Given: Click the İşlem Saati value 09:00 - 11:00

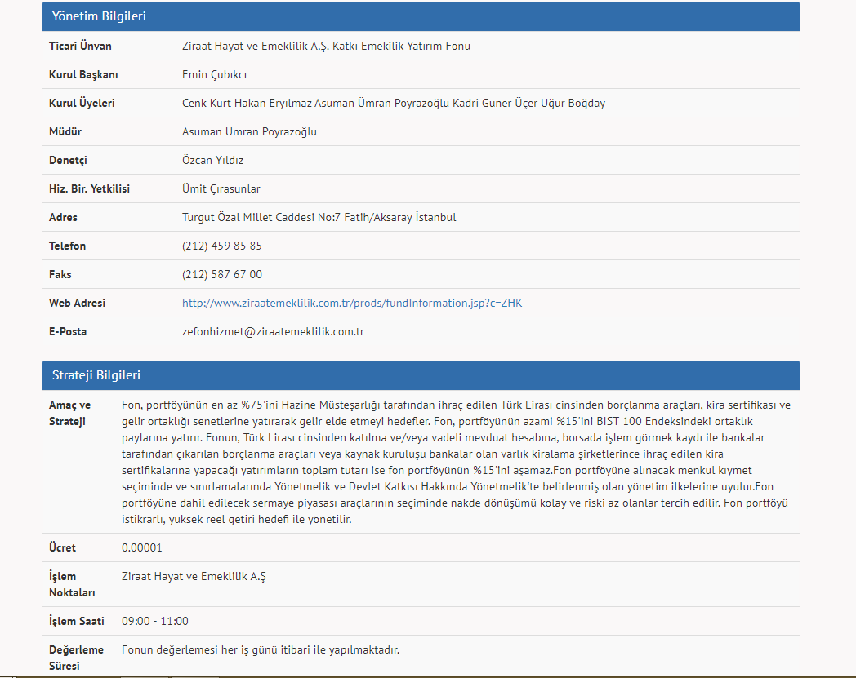Looking at the screenshot, I should point(155,621).
